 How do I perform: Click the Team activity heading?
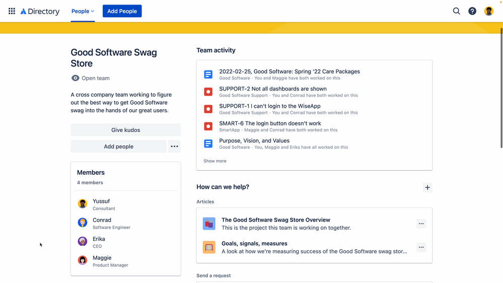coord(216,50)
